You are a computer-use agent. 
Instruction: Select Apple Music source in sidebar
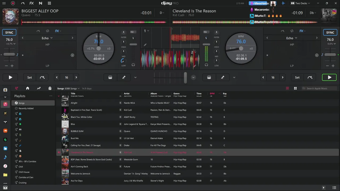[5, 104]
